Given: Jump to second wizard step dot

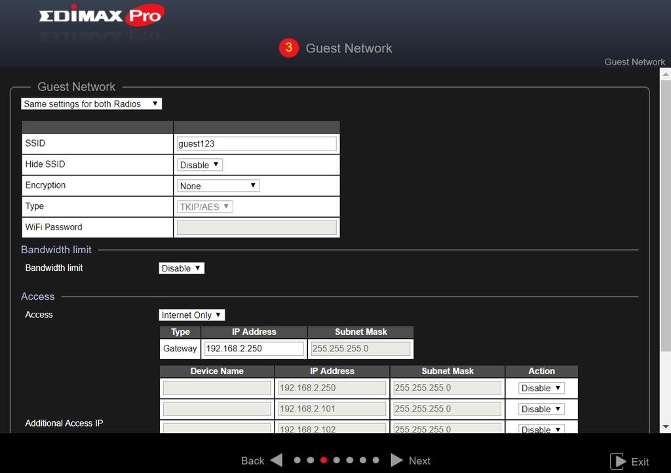Looking at the screenshot, I should click(x=311, y=460).
